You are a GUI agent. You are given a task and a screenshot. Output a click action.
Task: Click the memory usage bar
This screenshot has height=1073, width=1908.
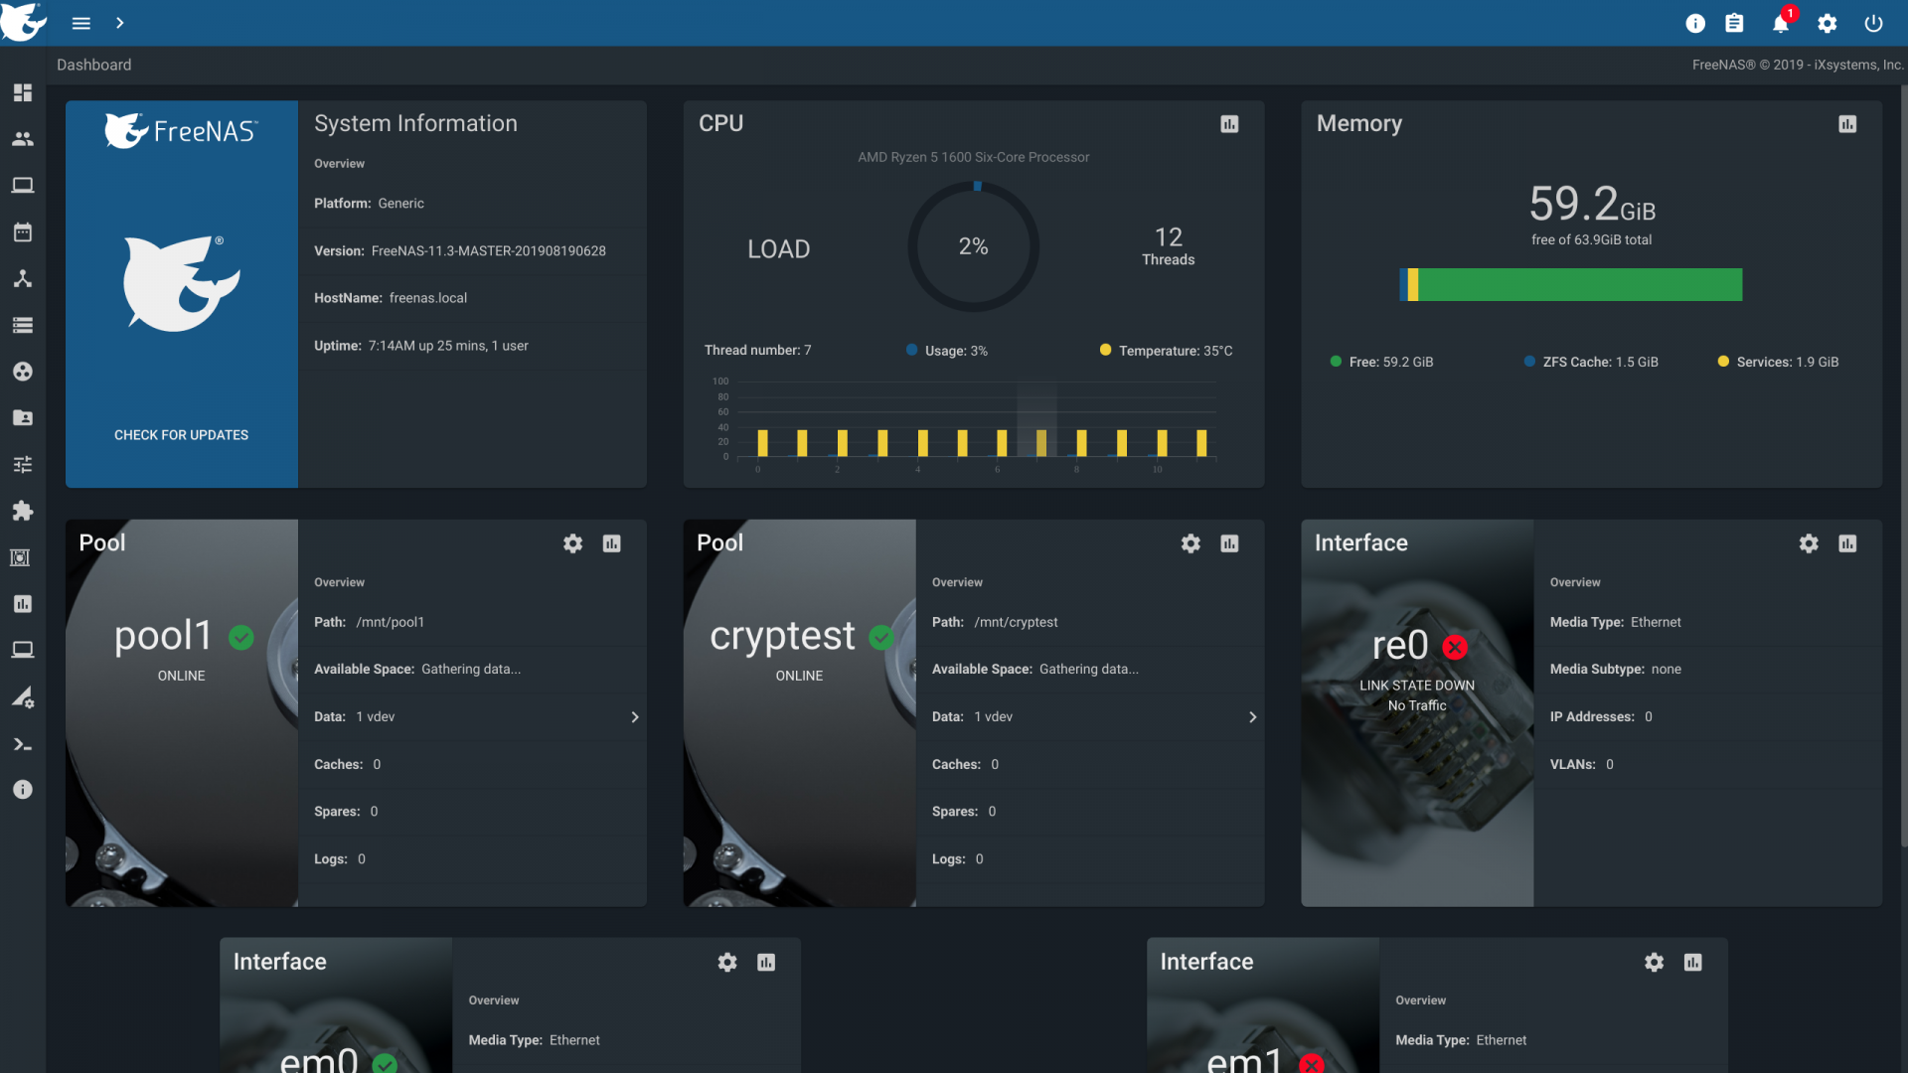point(1570,285)
